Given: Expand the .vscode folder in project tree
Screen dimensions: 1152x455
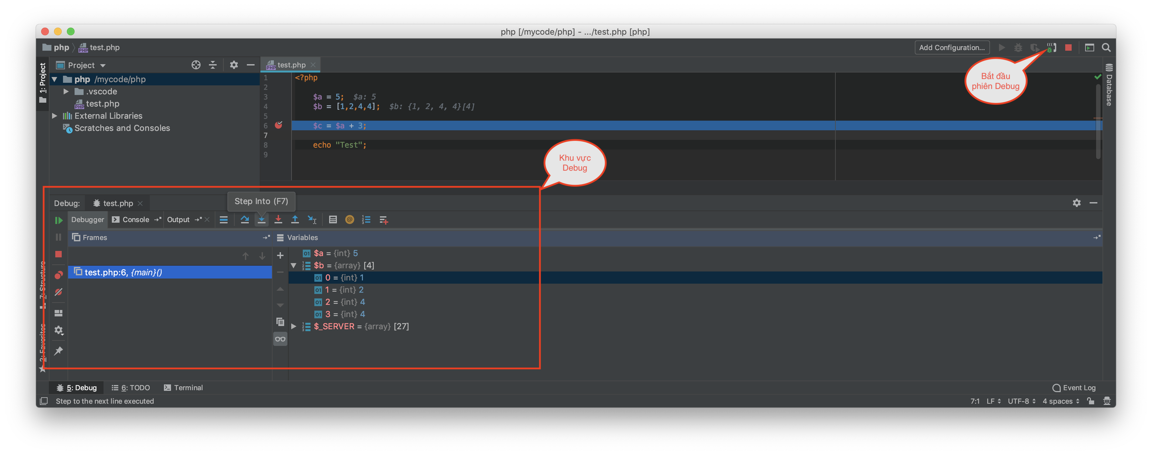Looking at the screenshot, I should point(66,91).
